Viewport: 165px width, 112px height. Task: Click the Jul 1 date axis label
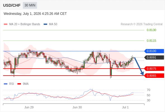[x=125, y=107]
